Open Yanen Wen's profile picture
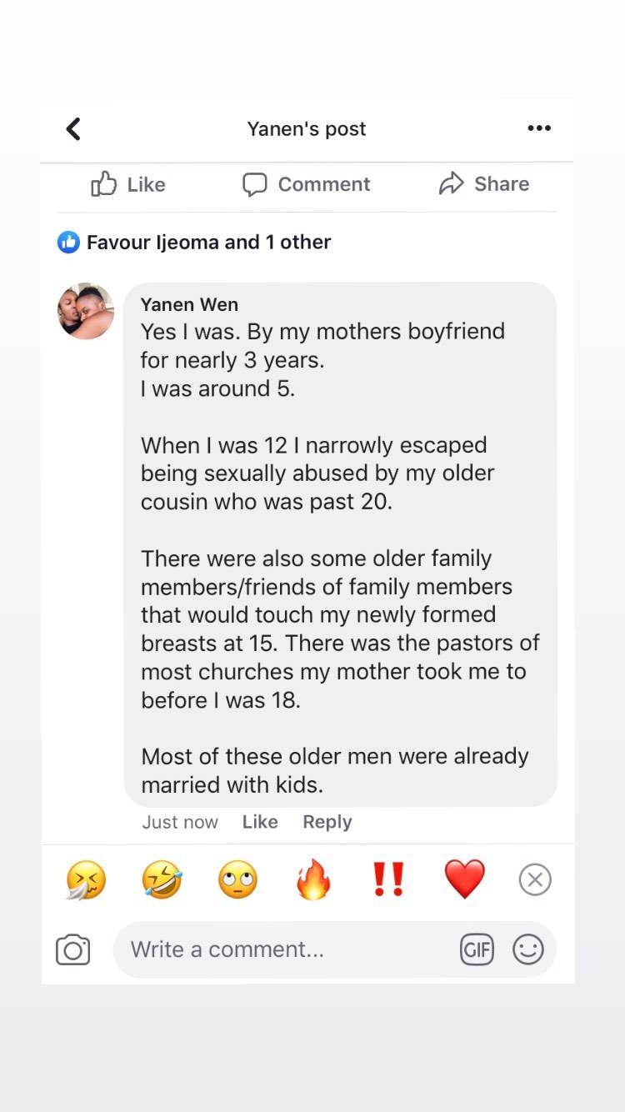This screenshot has height=1112, width=625. point(86,311)
